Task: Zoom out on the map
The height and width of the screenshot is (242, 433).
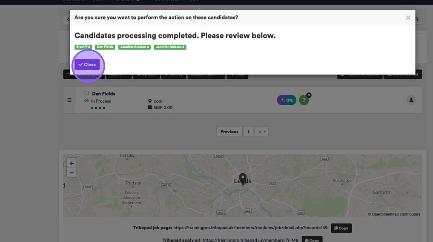Action: coord(72,173)
